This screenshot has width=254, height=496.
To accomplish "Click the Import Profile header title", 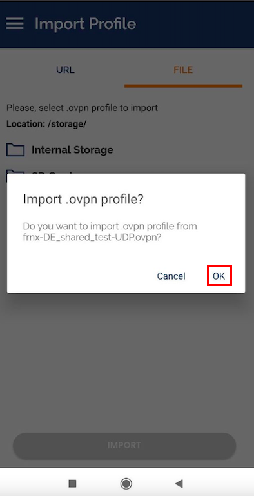I will [85, 24].
